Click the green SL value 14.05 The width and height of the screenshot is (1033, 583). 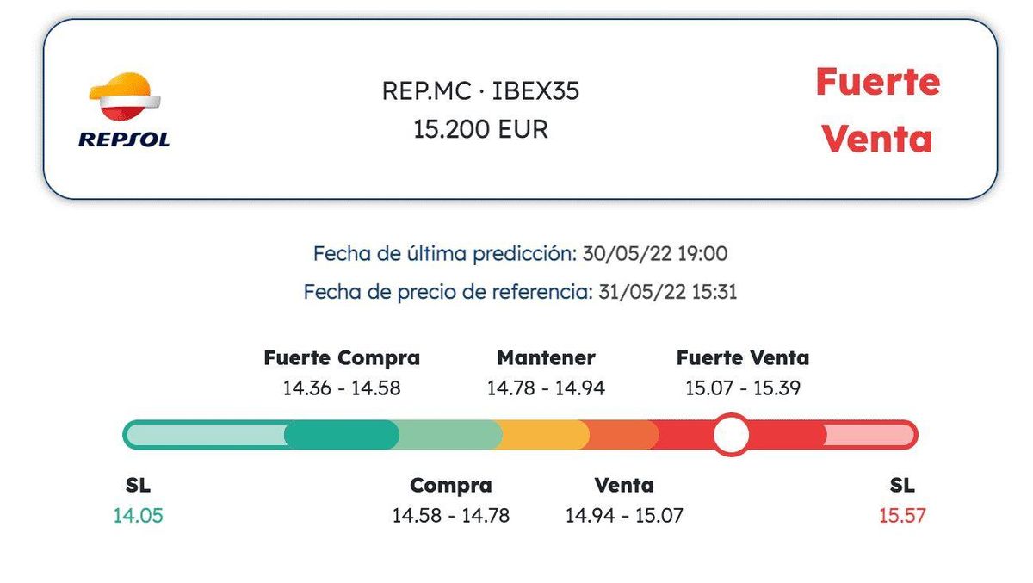(x=138, y=516)
